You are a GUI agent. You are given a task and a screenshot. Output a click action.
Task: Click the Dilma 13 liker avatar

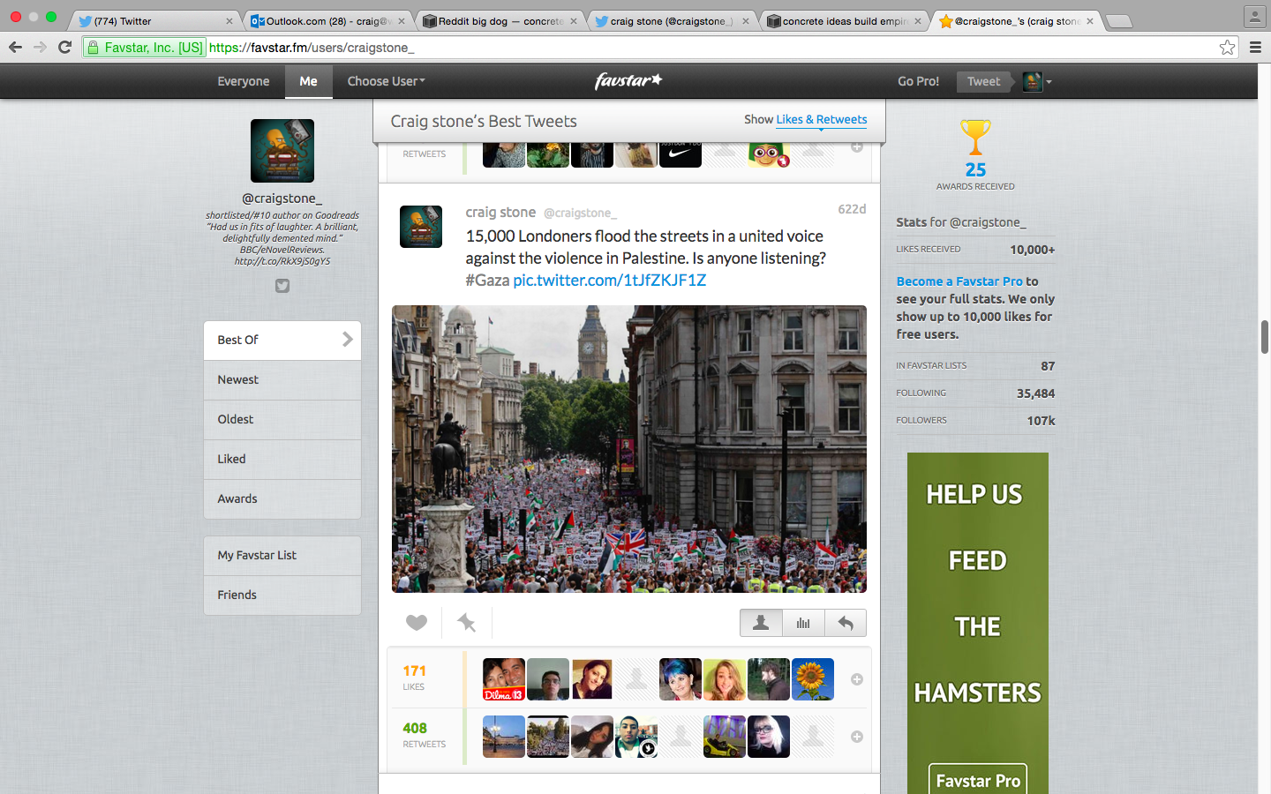(504, 679)
